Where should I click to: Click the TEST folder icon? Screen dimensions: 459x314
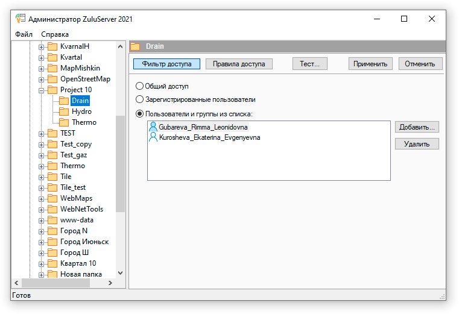pos(52,133)
